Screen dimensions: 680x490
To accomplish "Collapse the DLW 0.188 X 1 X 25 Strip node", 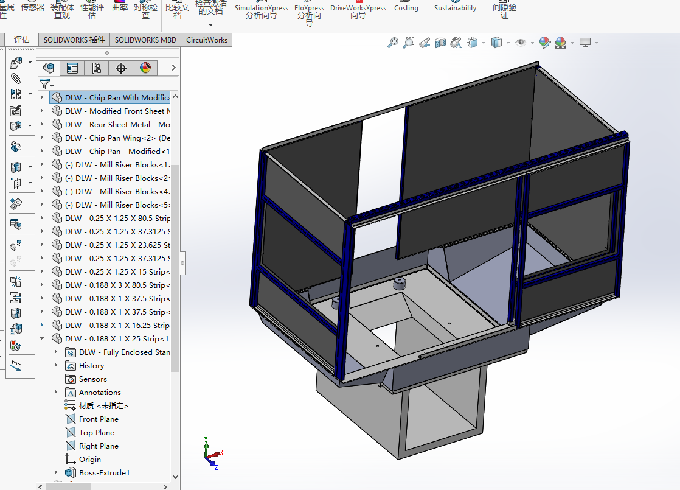I will point(42,339).
